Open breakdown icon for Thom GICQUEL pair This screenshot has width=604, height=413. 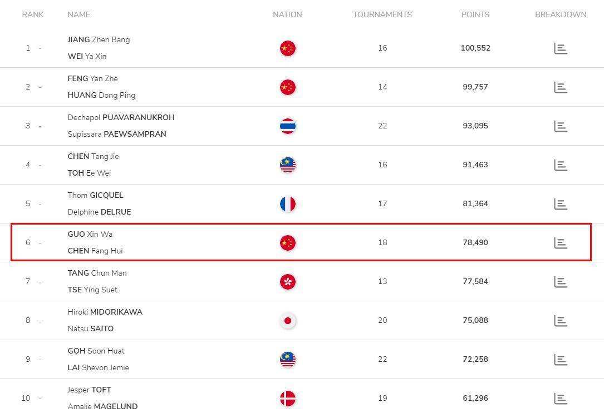point(561,204)
